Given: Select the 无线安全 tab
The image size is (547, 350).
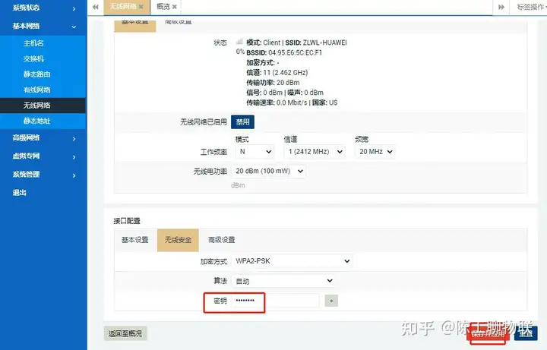Looking at the screenshot, I should point(178,240).
